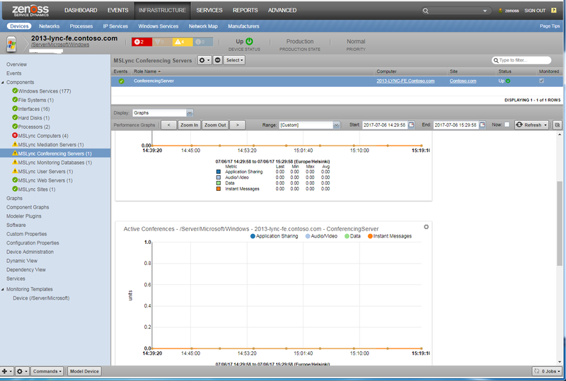This screenshot has width=566, height=381.
Task: Click the Zoom In button
Action: 189,125
